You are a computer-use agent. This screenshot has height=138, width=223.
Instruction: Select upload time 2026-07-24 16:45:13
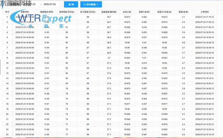[x=205, y=43]
